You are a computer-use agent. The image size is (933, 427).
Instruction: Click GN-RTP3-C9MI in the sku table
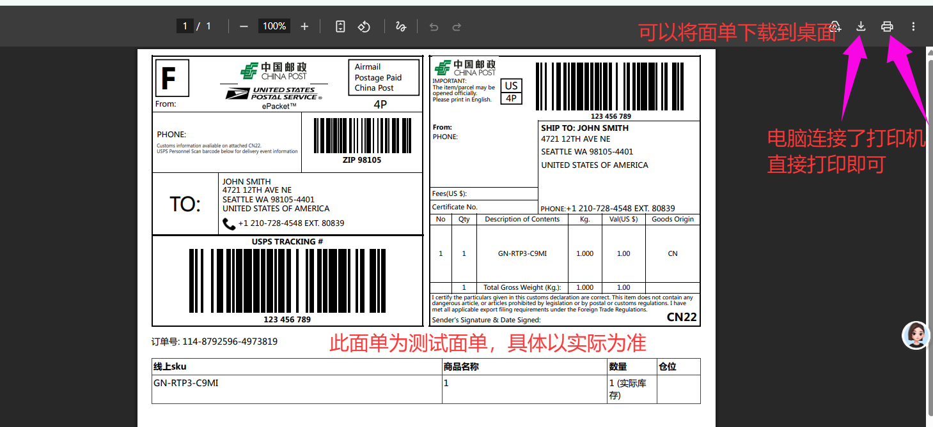(185, 383)
